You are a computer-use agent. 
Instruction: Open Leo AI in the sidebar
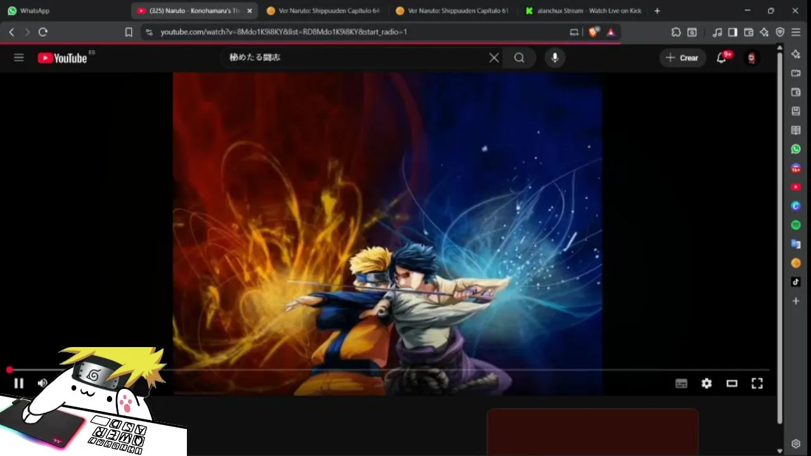[x=796, y=54]
